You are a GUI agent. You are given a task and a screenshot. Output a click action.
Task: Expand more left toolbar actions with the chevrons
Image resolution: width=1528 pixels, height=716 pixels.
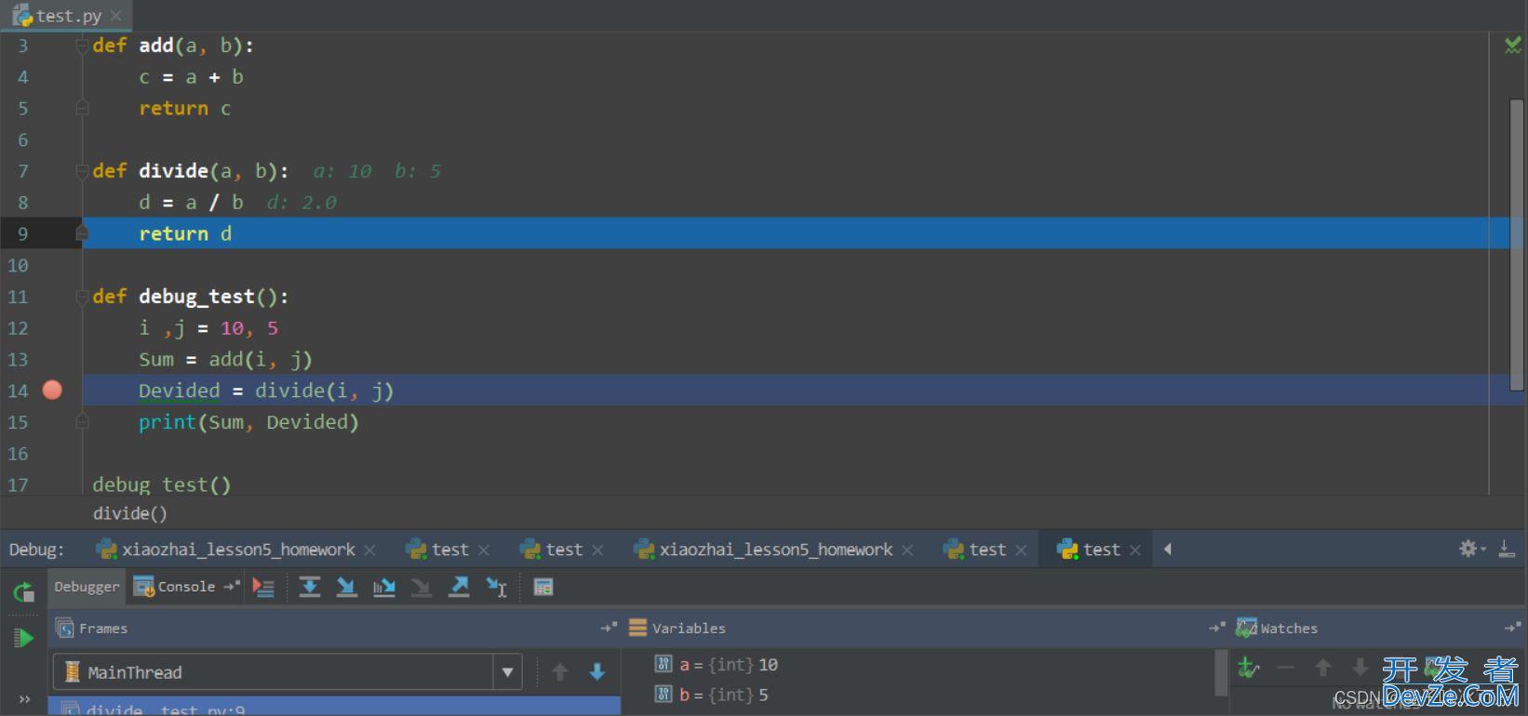click(x=24, y=699)
